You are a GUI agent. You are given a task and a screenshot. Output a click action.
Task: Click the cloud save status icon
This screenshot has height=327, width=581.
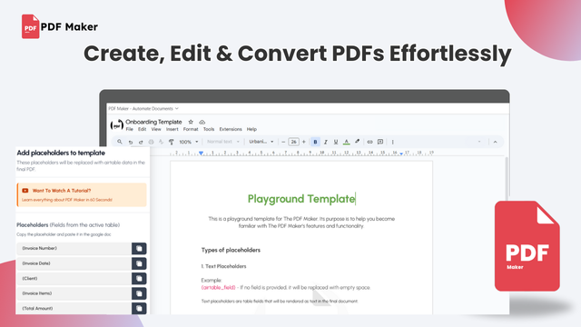tap(202, 122)
